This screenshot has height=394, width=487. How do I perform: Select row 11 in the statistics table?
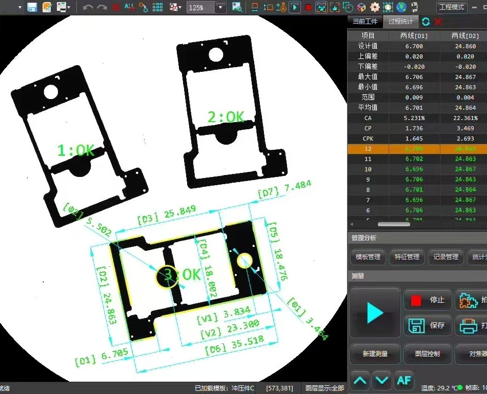tap(417, 159)
